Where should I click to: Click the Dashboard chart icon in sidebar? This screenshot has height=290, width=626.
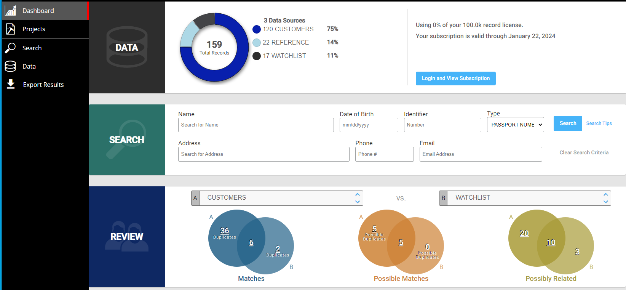[11, 10]
